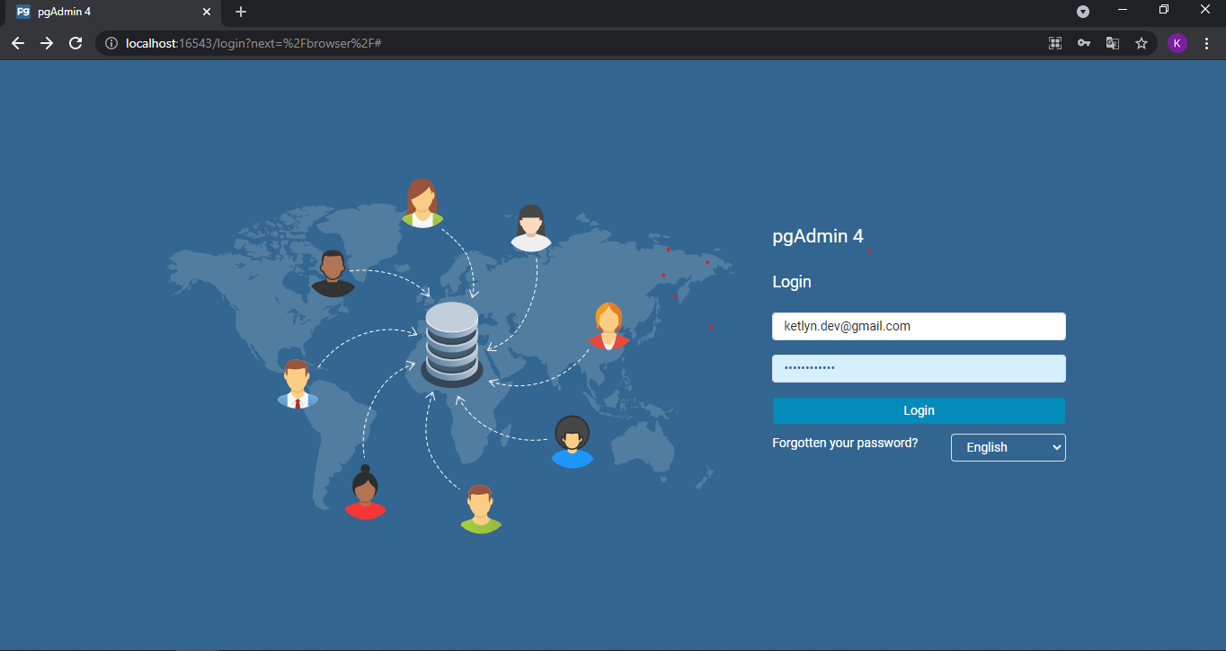
Task: Click the address bar URL
Action: click(254, 43)
